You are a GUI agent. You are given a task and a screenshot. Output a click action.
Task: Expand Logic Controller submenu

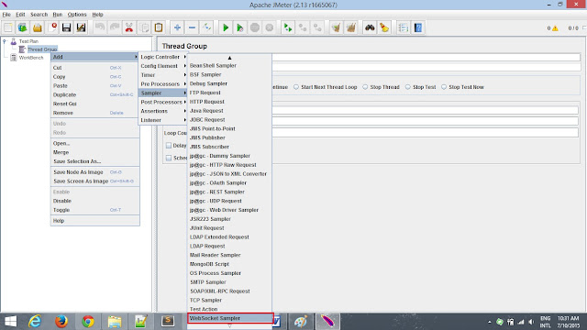tap(163, 57)
